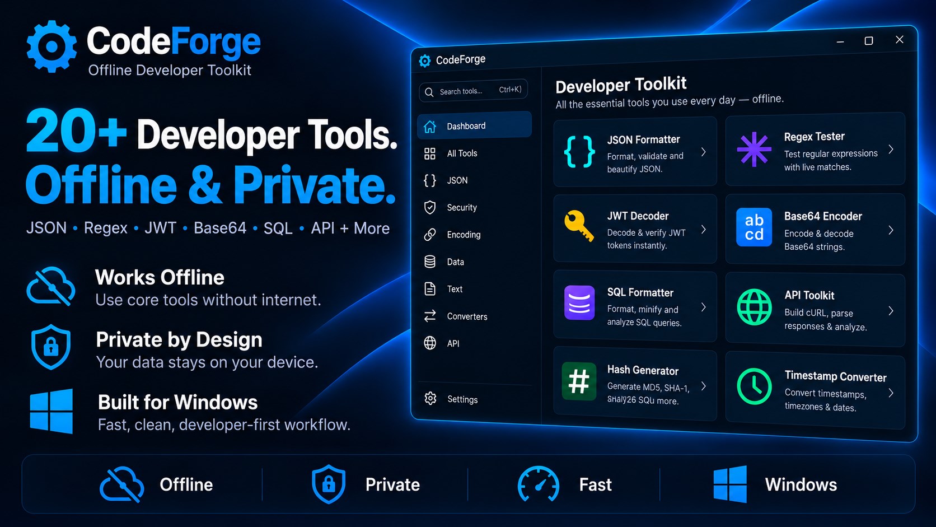Maximize the CodeForge window
936x527 pixels.
coord(869,41)
